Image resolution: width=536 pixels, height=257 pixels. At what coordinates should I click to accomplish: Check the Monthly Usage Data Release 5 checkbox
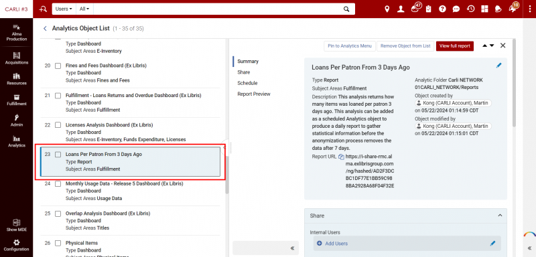[x=58, y=184]
